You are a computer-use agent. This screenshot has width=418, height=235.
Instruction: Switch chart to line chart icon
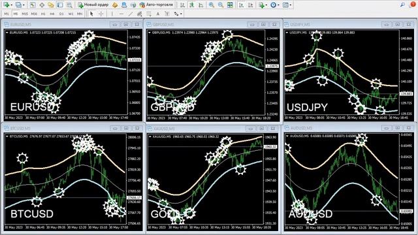[201, 5]
